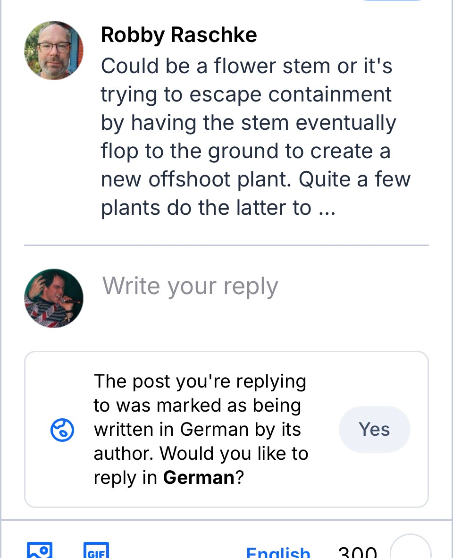Click the 300 remaining characters counter
Image resolution: width=453 pixels, height=558 pixels.
tap(357, 552)
